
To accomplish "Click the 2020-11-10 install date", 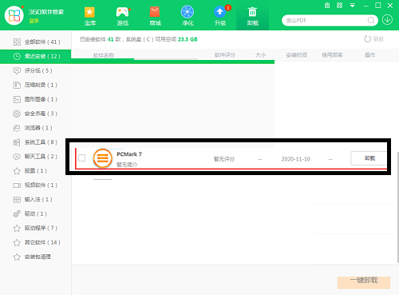I will coord(296,159).
